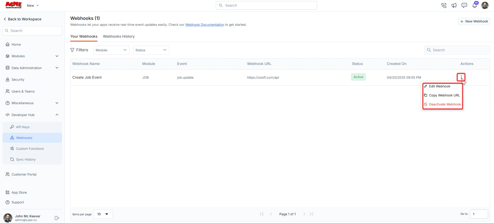
Task: Click the Create Job Event row name
Action: tap(87, 77)
